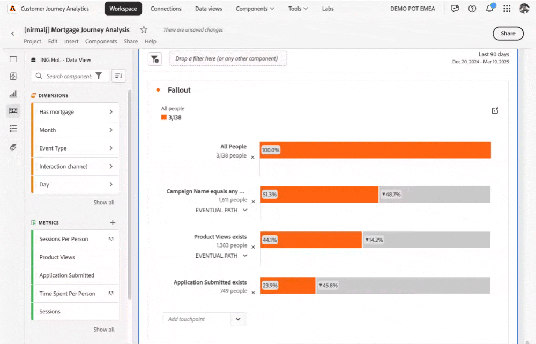Click the orange All people legend swatch

(163, 117)
